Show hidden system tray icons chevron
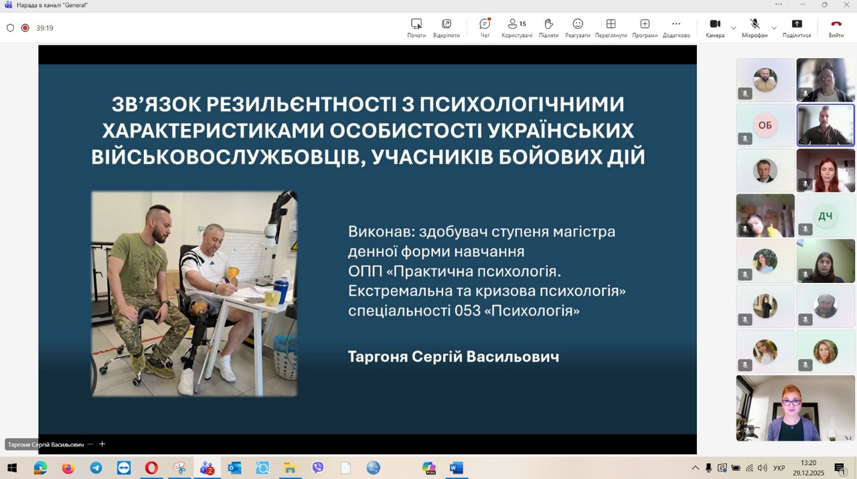 pos(696,468)
